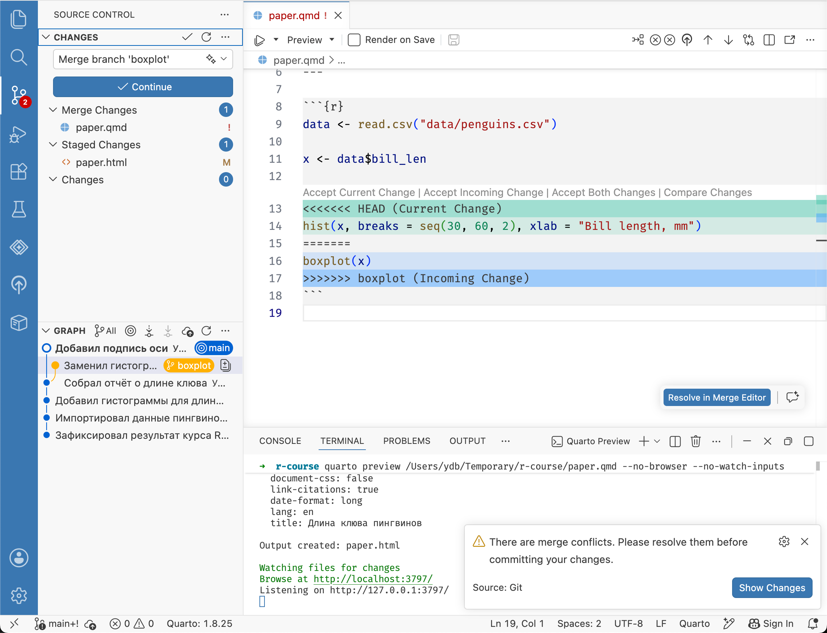Collapse the Staged Changes group
Image resolution: width=827 pixels, height=633 pixels.
pyautogui.click(x=53, y=145)
